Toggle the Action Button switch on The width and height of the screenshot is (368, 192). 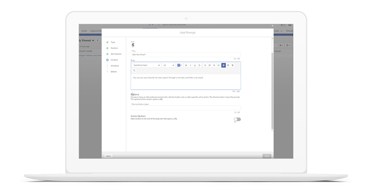237,119
